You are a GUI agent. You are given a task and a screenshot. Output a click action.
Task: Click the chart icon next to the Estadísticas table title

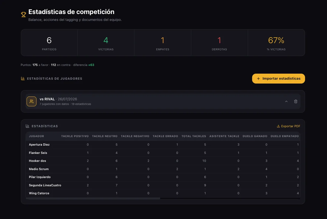coord(27,126)
